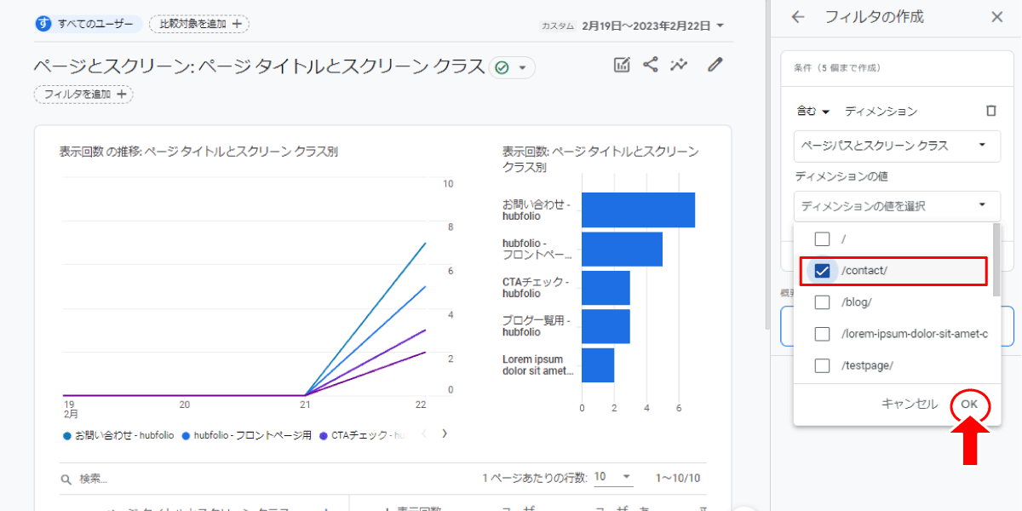Confirm the selection with OK

coord(969,405)
